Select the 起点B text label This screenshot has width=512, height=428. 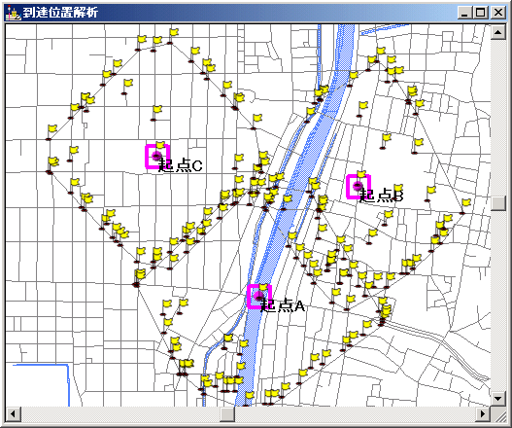[381, 196]
